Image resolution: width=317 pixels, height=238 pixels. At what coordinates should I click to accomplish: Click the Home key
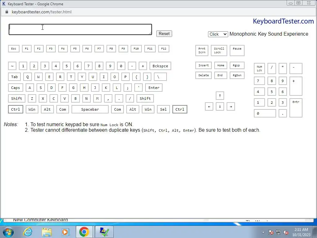[220, 65]
